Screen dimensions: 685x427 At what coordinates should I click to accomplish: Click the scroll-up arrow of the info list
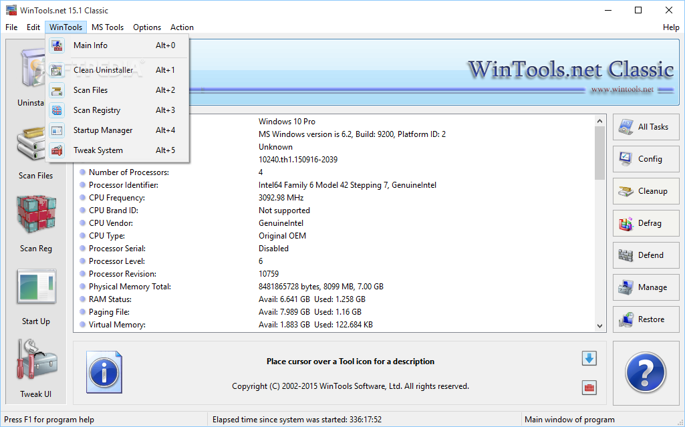(x=600, y=121)
